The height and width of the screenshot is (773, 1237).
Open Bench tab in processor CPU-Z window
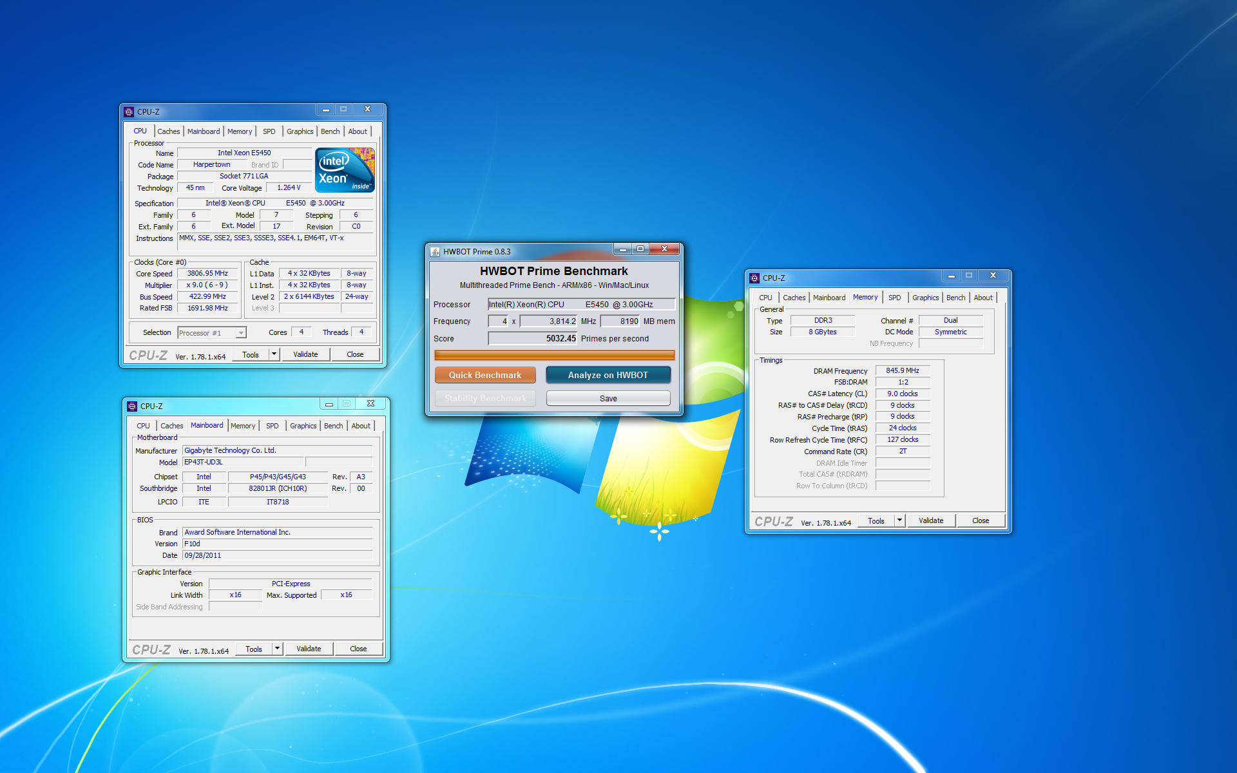(330, 131)
